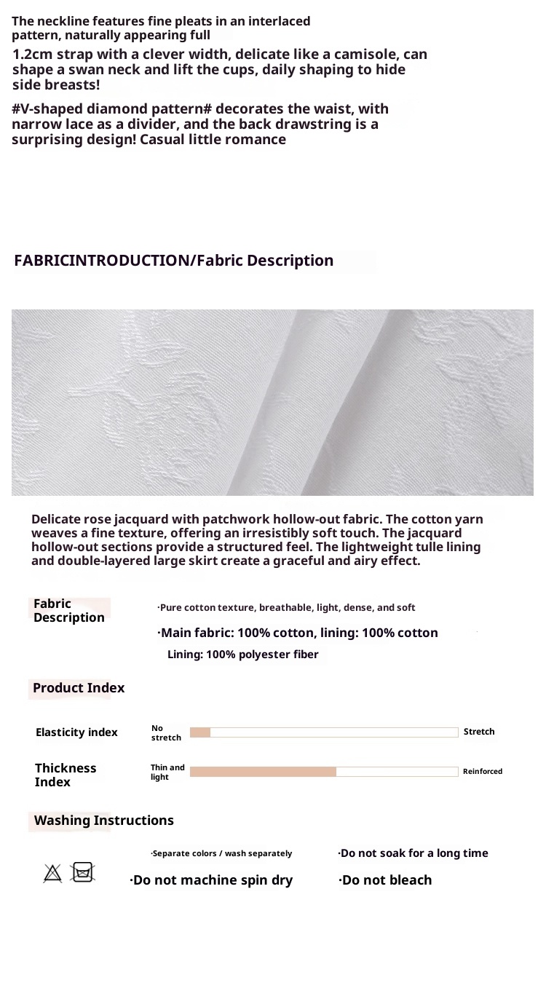Click the 'Lining: 100% polyester fiber' line
This screenshot has height=1004, width=546.
pos(243,655)
